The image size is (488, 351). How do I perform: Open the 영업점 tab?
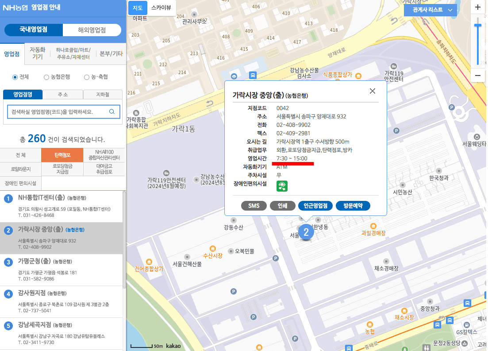coord(12,54)
